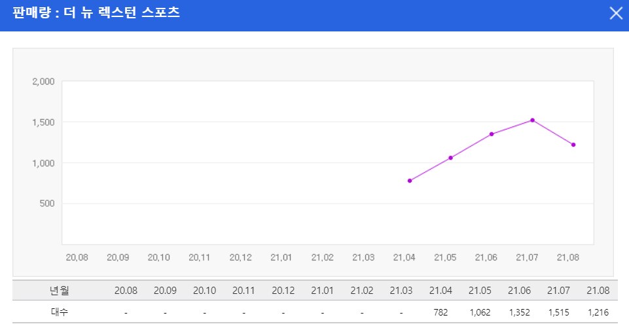Screen dimensions: 629x326
Task: Close the sales volume popup with X
Action: point(616,13)
